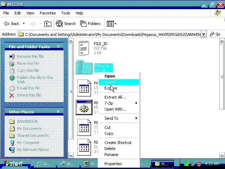The width and height of the screenshot is (225, 169).
Task: Collapse the Other Places panel
Action: [x=58, y=111]
